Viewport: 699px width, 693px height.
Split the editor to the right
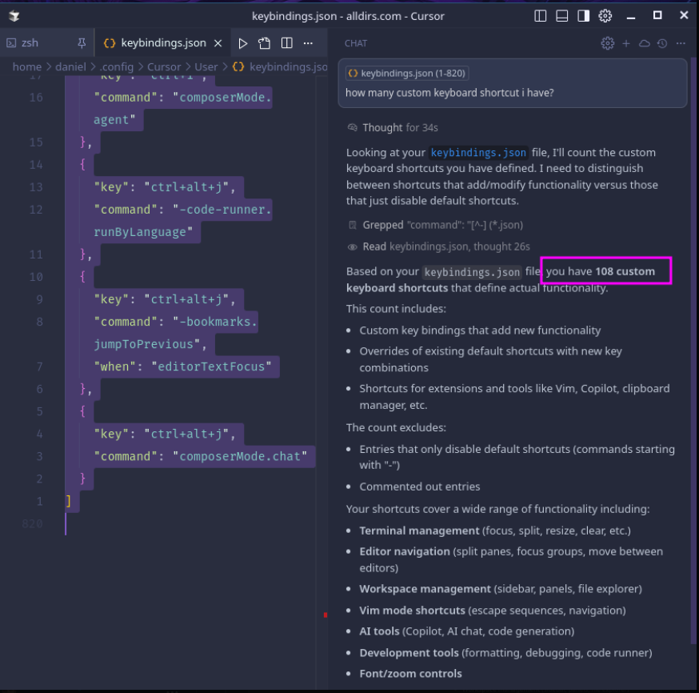click(x=286, y=43)
